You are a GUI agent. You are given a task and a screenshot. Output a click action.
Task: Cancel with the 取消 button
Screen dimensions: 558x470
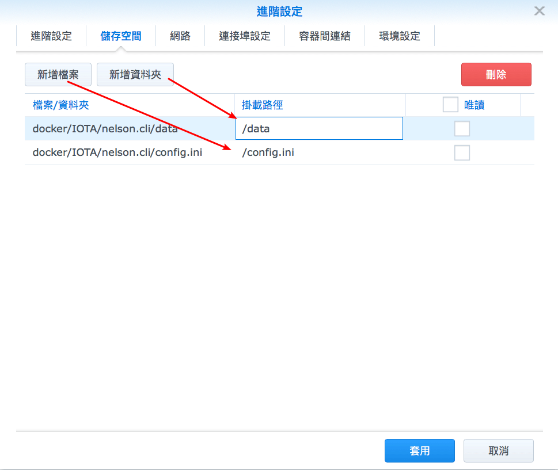point(499,451)
